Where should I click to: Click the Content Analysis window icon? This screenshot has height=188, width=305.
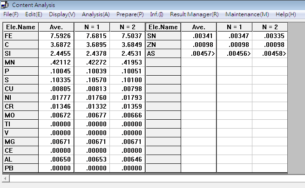tap(6, 5)
